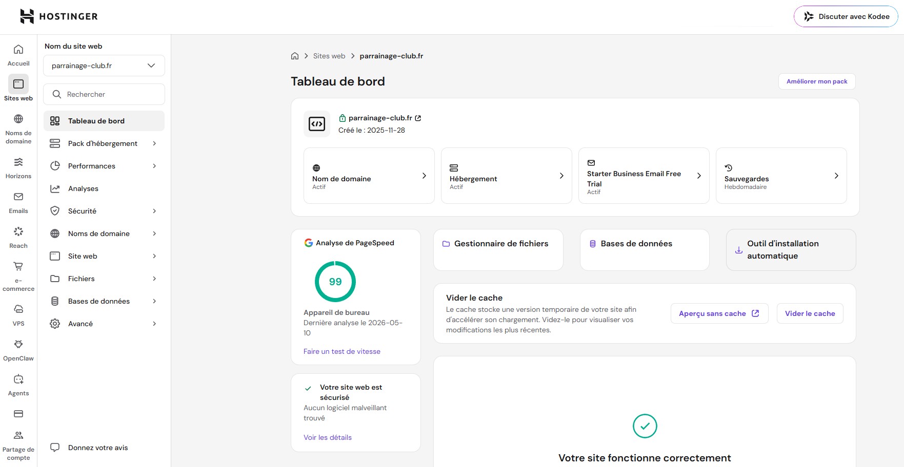Open the site name dropdown parrainage-club.fr
Screen dimensions: 904x467
tap(104, 66)
